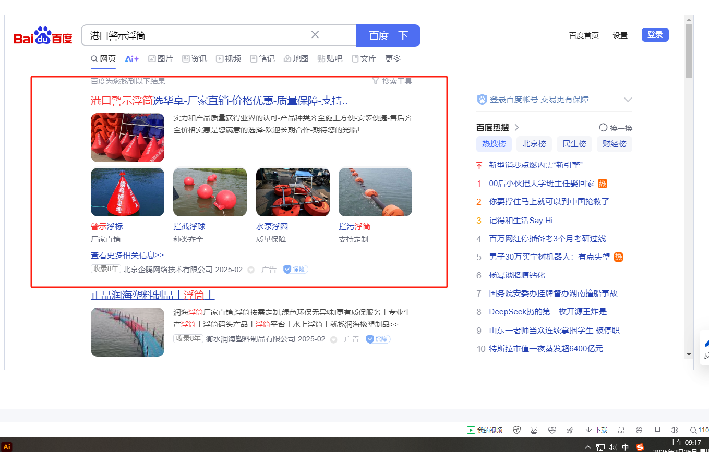Open the security shield icon in status bar
The height and width of the screenshot is (452, 709).
pos(517,430)
